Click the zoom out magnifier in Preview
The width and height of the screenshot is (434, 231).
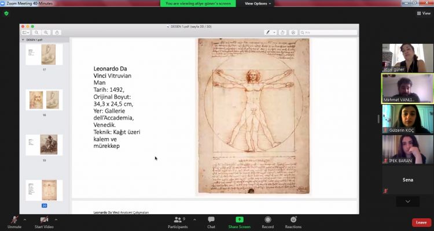click(36, 32)
